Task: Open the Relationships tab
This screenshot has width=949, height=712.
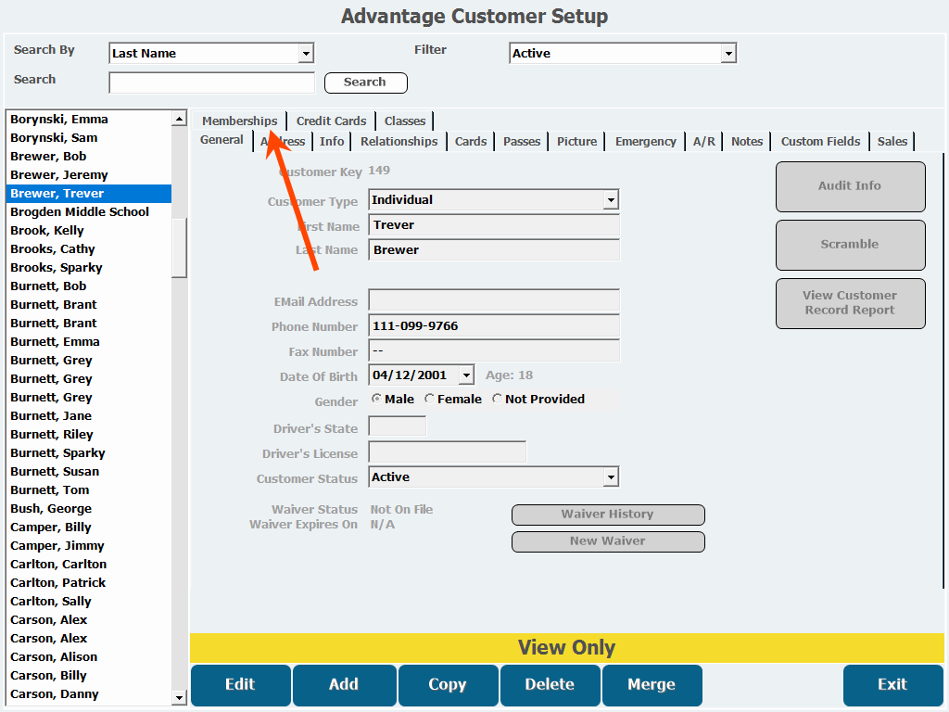Action: click(399, 142)
